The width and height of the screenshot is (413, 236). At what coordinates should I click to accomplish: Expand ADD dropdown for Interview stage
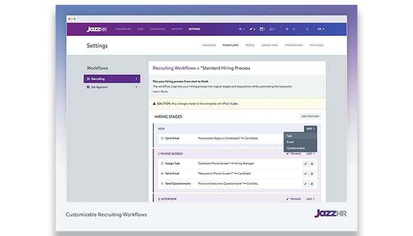click(x=310, y=199)
